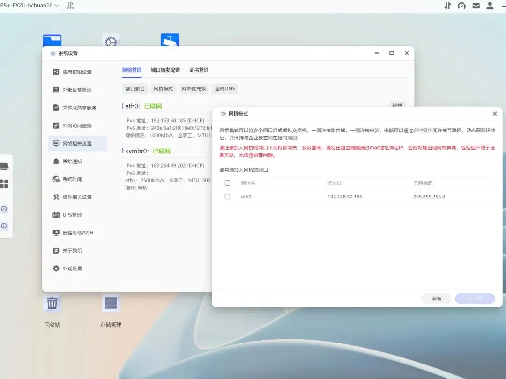Click the kvmbr0 interface heading
Viewport: 506px width, 379px height.
(x=137, y=151)
